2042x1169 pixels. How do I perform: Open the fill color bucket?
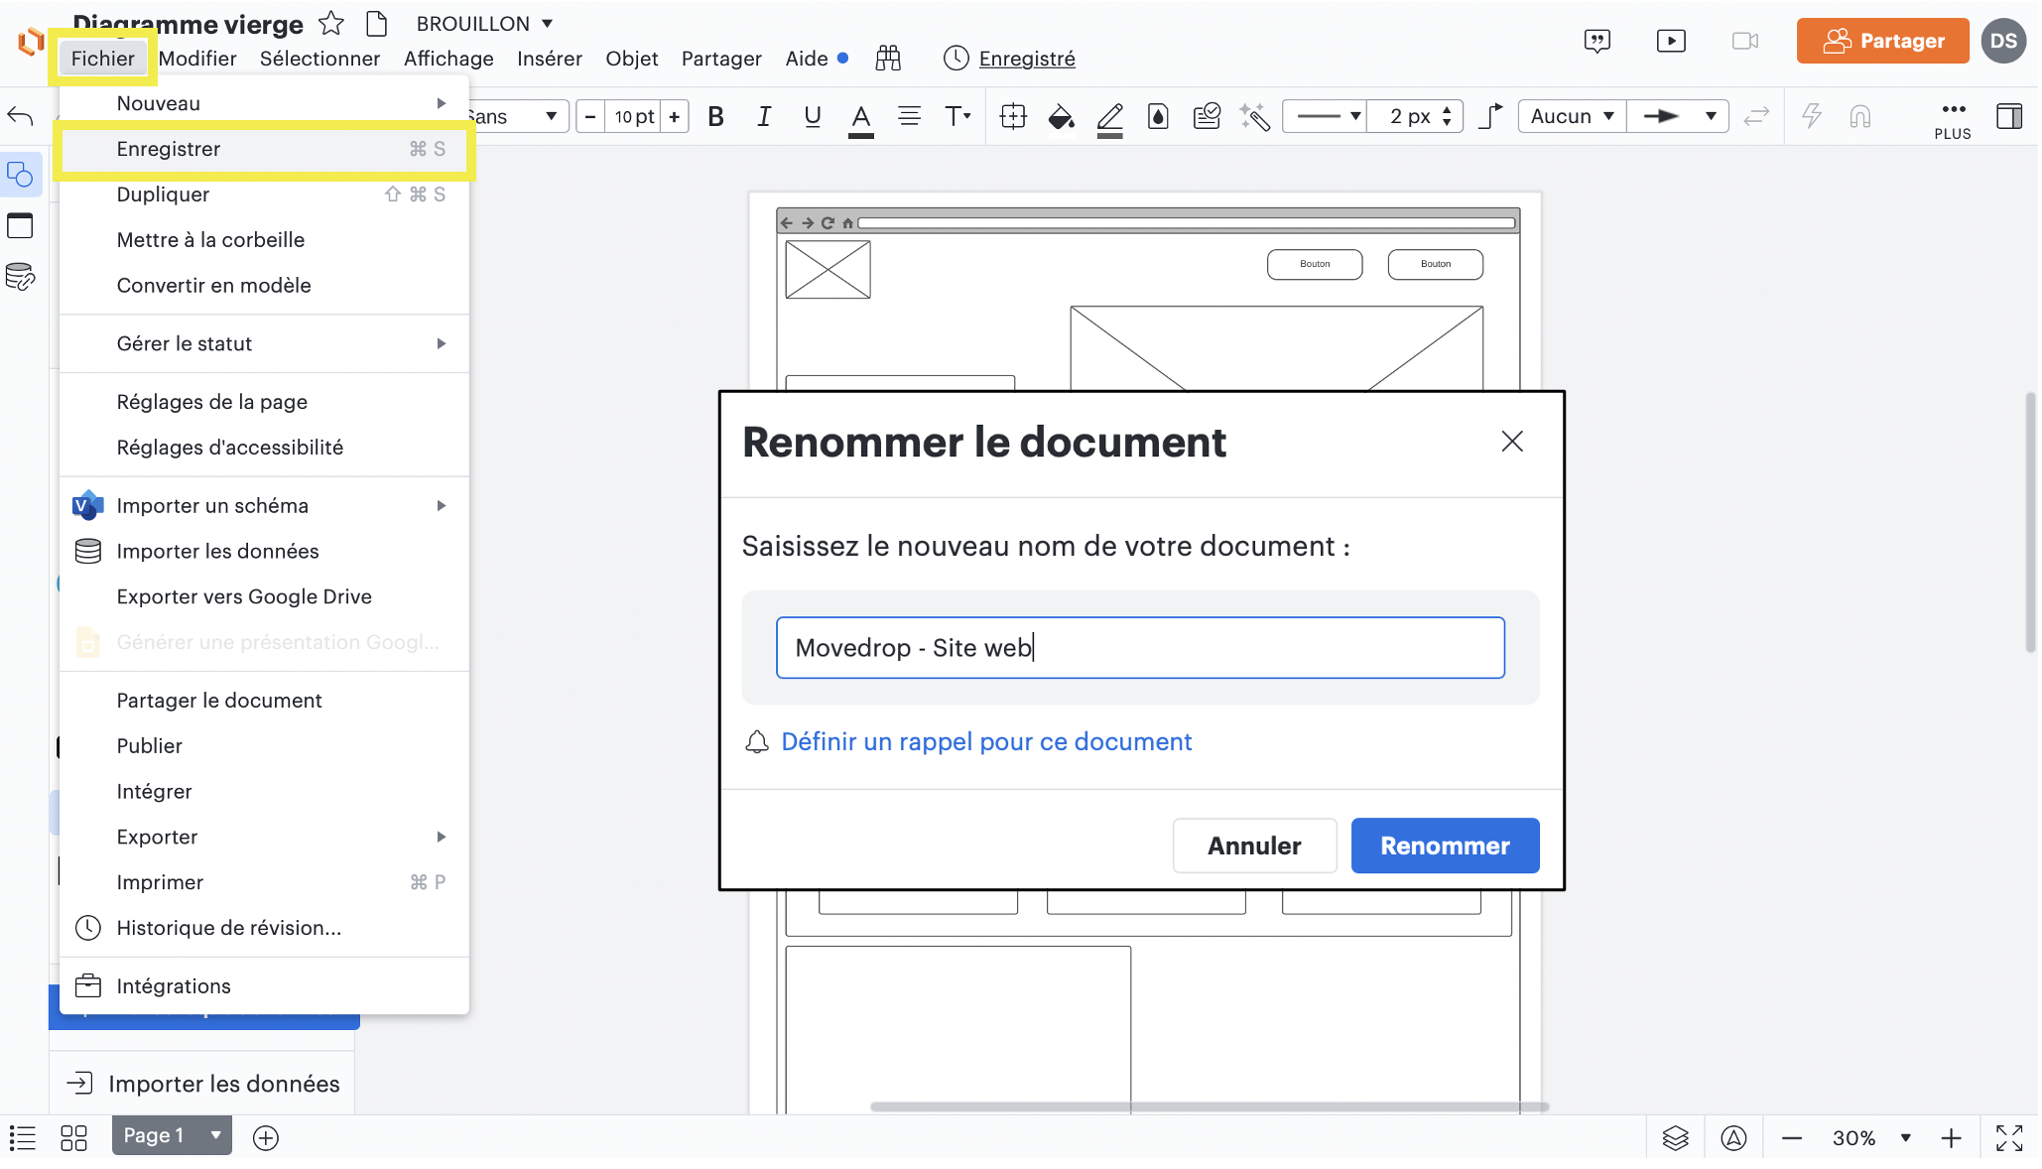click(1061, 116)
